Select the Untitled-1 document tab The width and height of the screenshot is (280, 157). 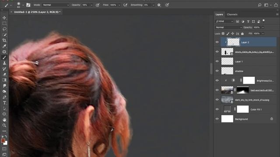(37, 12)
